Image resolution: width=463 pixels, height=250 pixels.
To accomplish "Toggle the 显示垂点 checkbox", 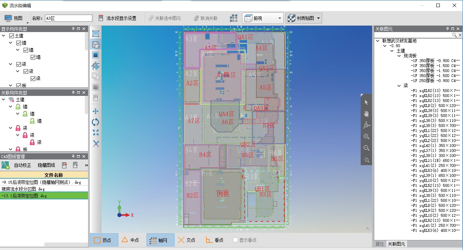I will [x=235, y=240].
